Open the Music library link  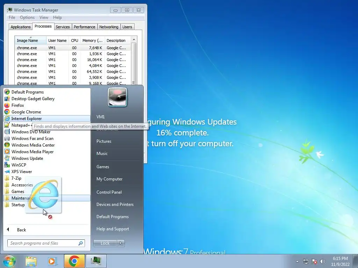coord(102,154)
